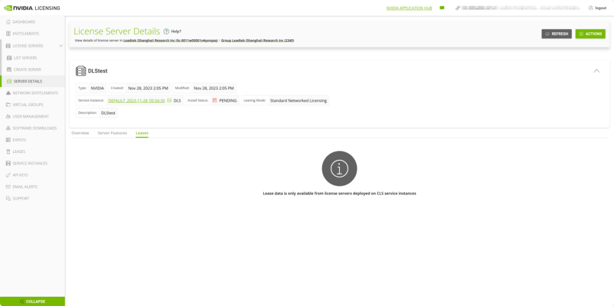The width and height of the screenshot is (614, 306).
Task: Click the Service Instances icon
Action: [8, 163]
